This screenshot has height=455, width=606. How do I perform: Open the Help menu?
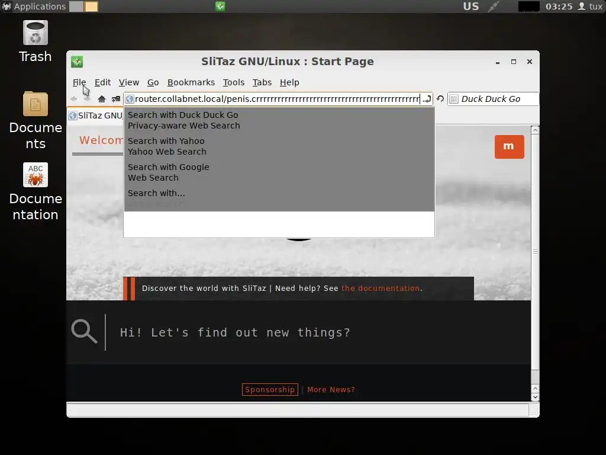[289, 82]
